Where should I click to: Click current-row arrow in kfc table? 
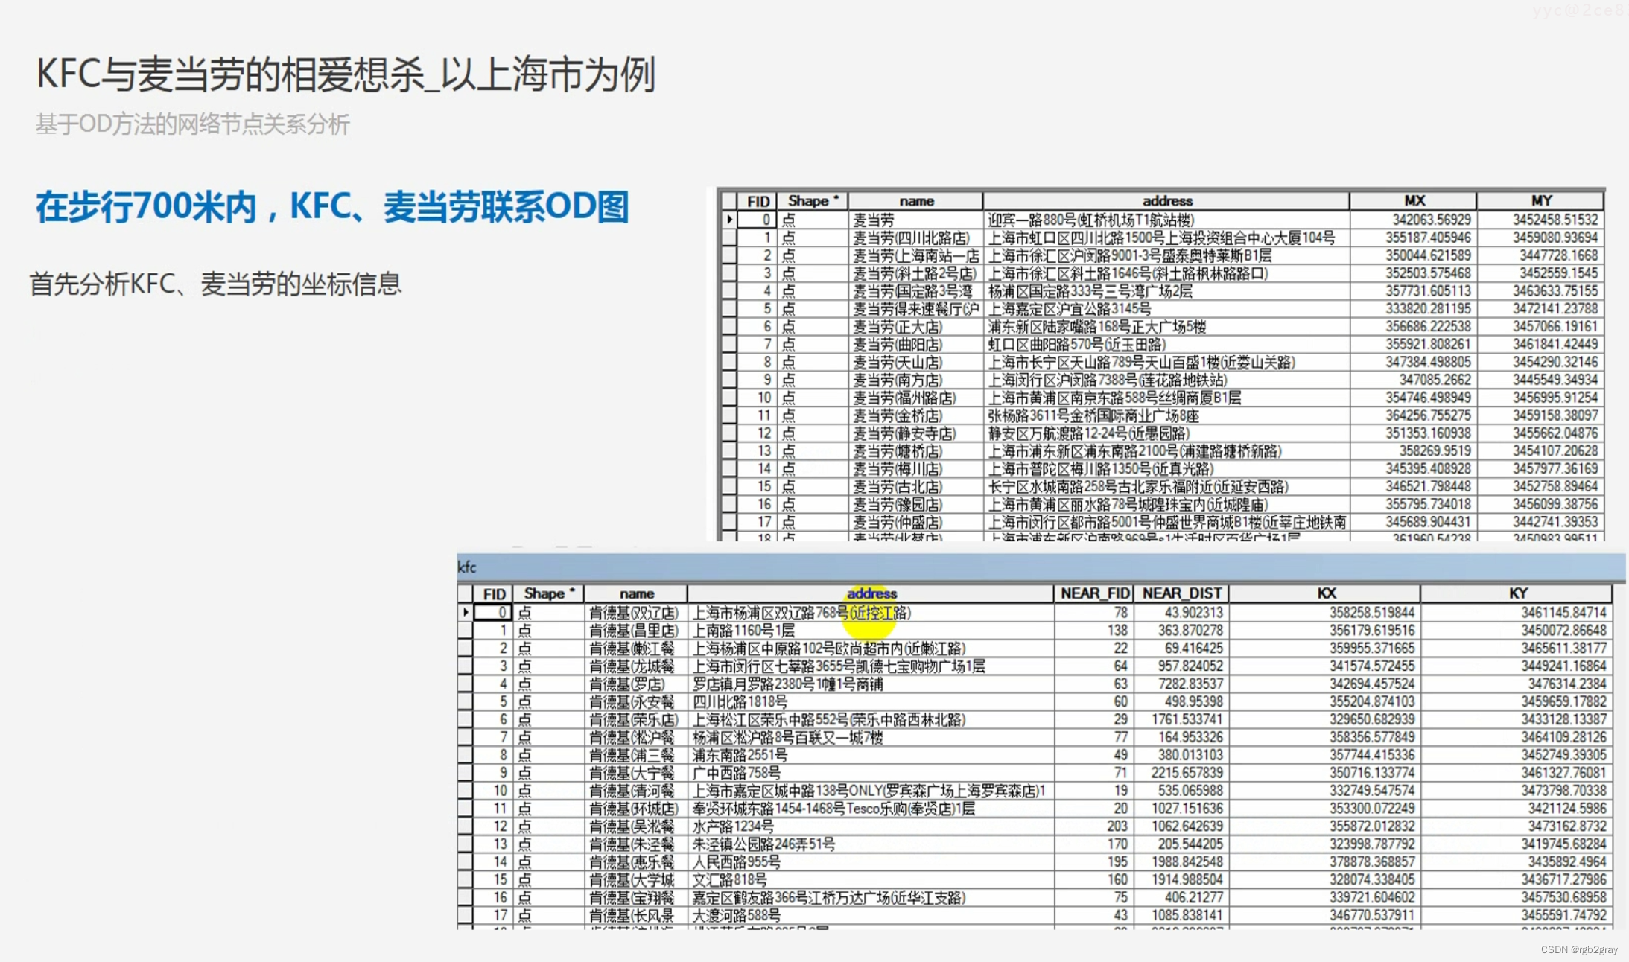(466, 612)
